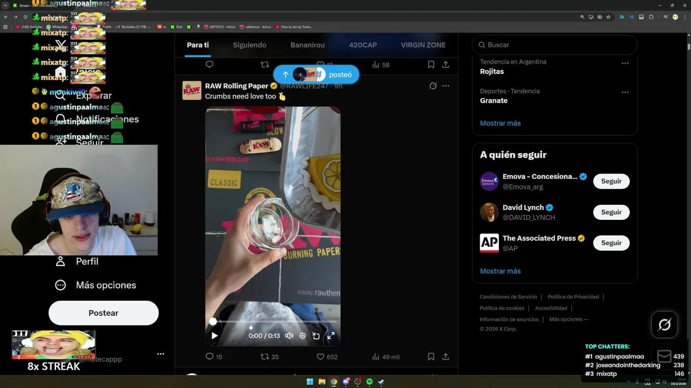This screenshot has width=691, height=388.
Task: Show more follow suggestions via Mostrar más
Action: click(500, 271)
